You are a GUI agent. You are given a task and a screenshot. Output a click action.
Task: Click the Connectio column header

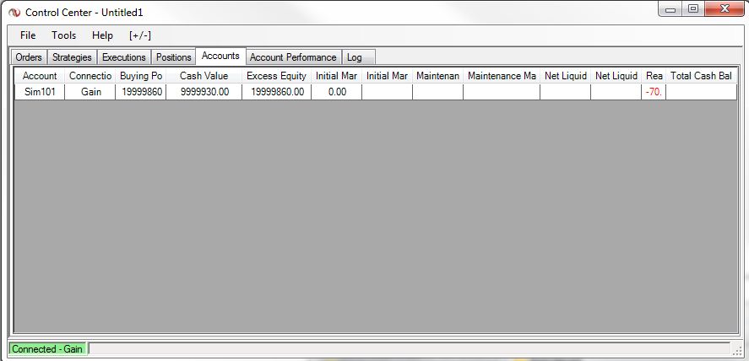[90, 76]
